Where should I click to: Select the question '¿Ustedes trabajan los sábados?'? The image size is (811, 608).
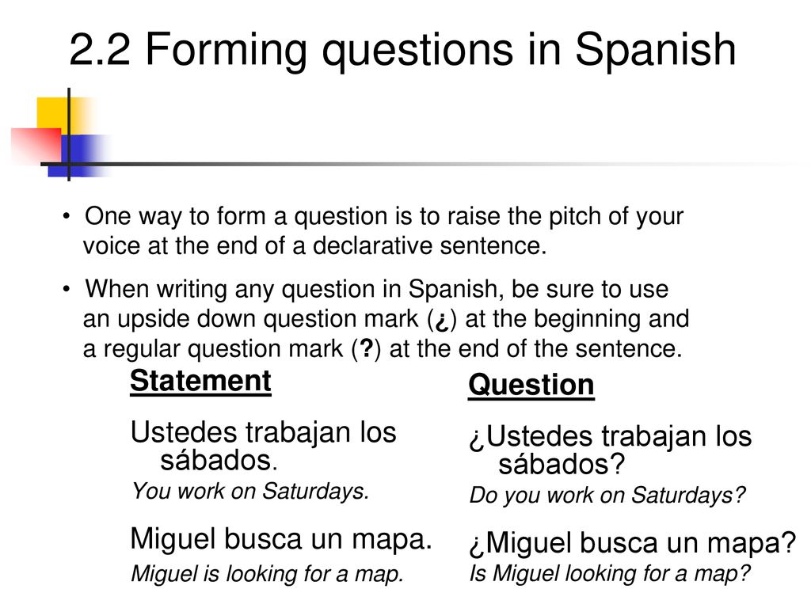click(x=611, y=450)
